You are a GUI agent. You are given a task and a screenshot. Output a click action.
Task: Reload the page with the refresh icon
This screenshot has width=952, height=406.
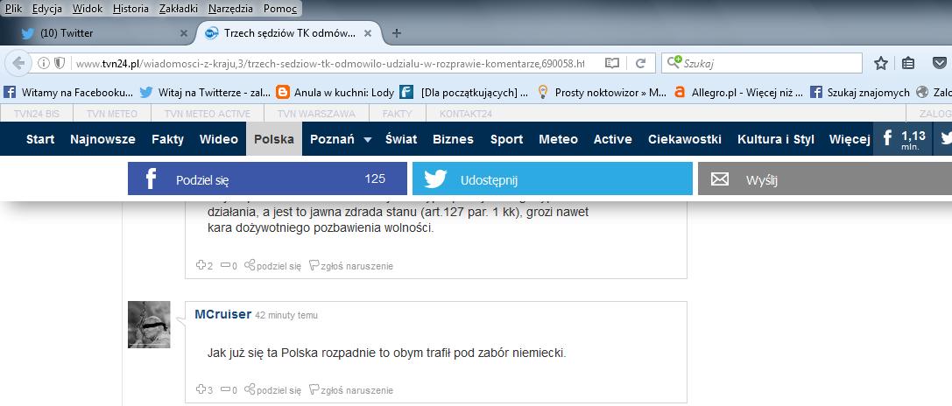coord(640,63)
